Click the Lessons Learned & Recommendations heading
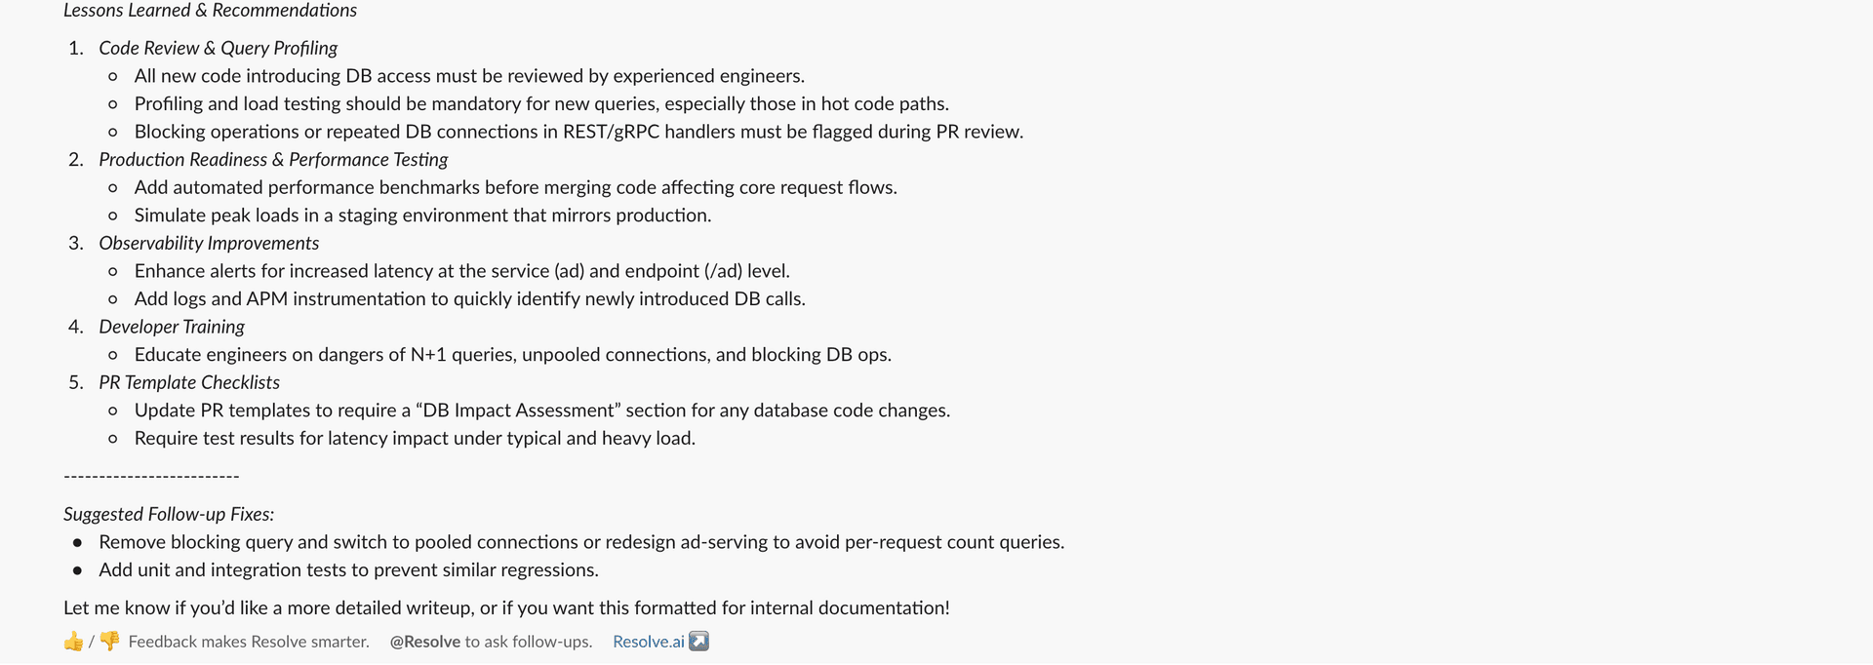The image size is (1873, 665). coord(210,11)
